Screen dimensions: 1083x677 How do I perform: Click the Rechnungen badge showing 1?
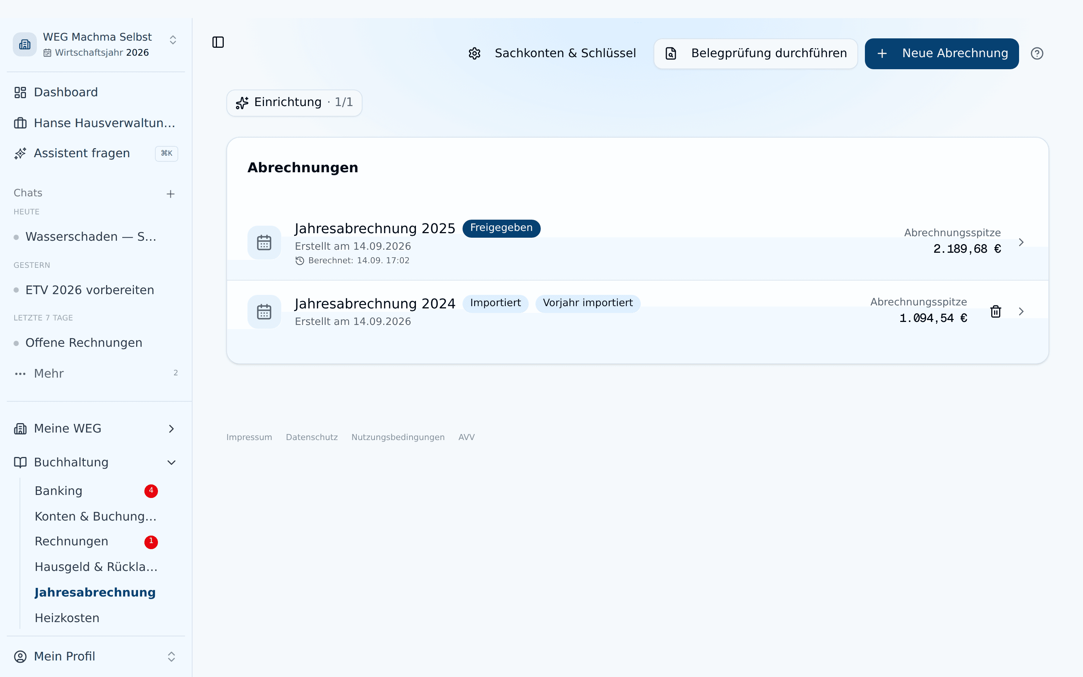pos(151,542)
